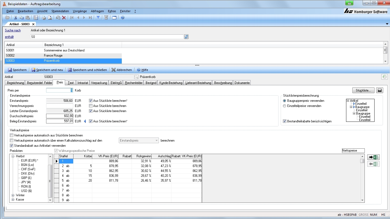Click Speichern und schließen button
This screenshot has width=390, height=219.
click(87, 70)
